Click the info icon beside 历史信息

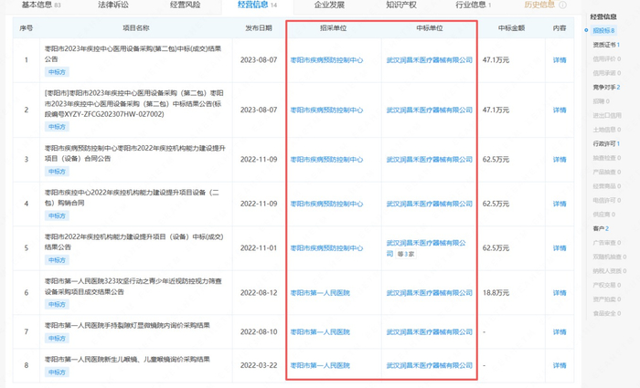562,5
